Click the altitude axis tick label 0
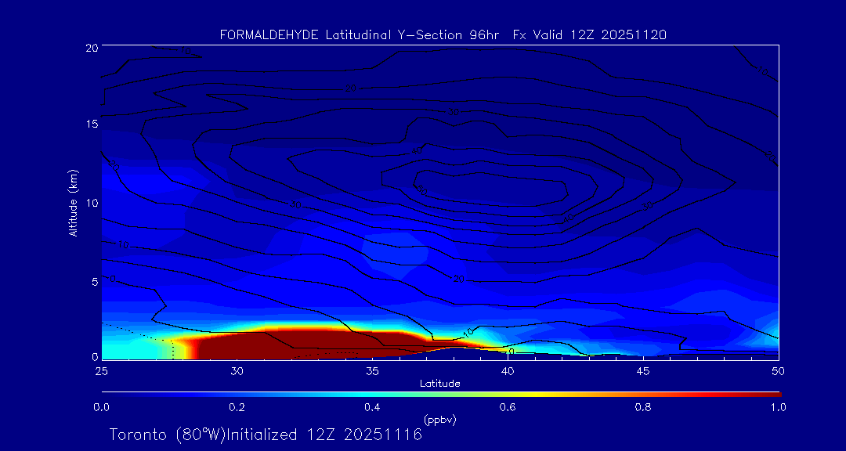This screenshot has height=451, width=846. tap(95, 356)
